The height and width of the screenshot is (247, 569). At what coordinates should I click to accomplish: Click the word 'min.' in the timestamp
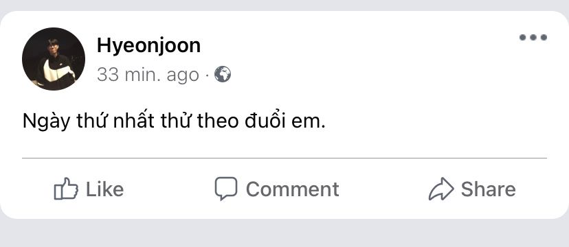point(143,75)
